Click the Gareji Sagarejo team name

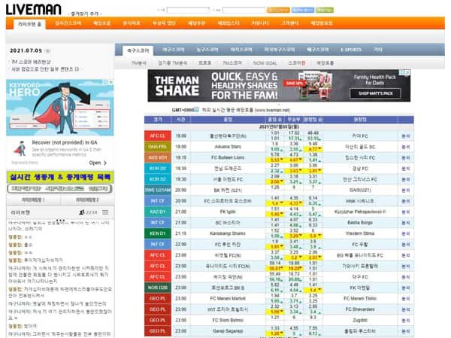(x=228, y=331)
